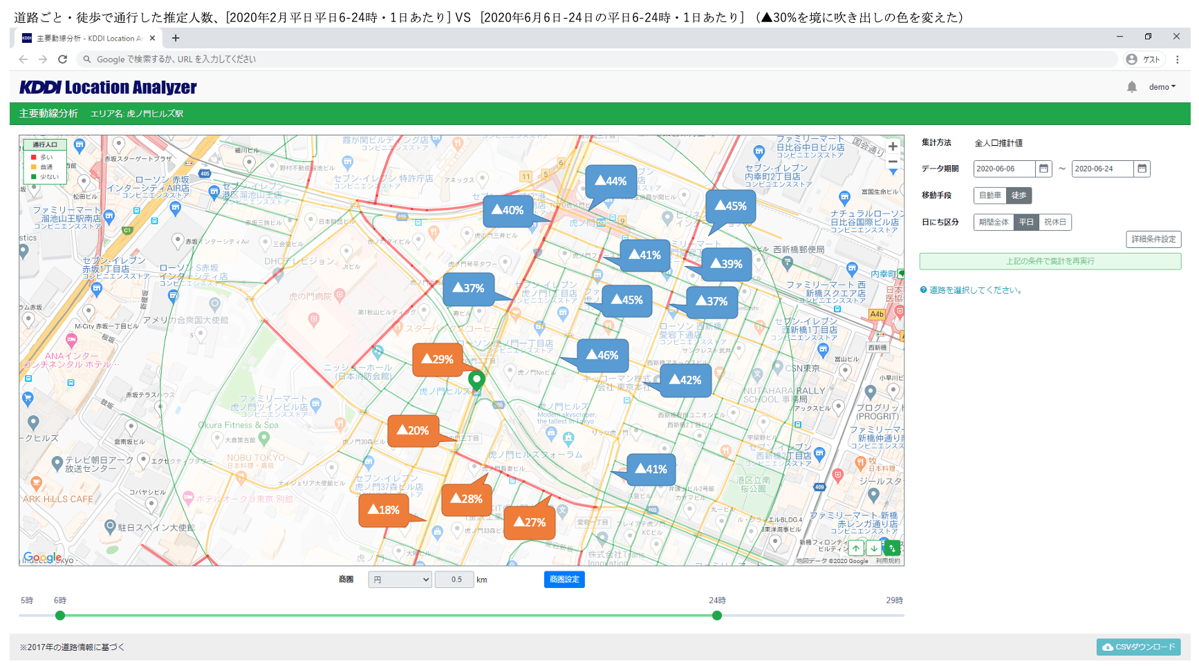The width and height of the screenshot is (1199, 666).
Task: Open the guest profile icon (ゲスト)
Action: [1144, 59]
